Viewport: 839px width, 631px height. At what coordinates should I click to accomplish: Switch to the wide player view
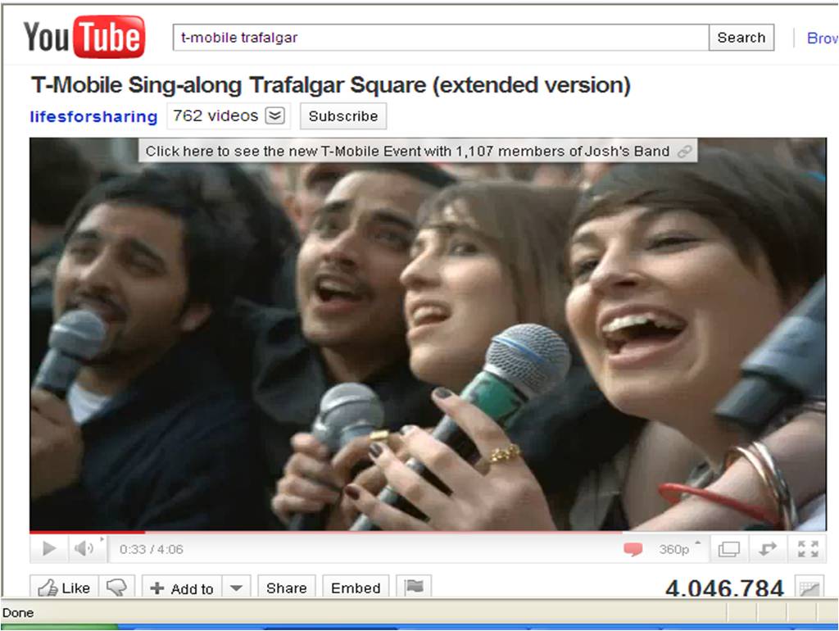tap(728, 549)
